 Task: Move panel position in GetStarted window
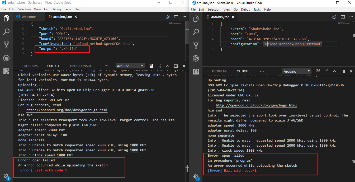point(176,66)
